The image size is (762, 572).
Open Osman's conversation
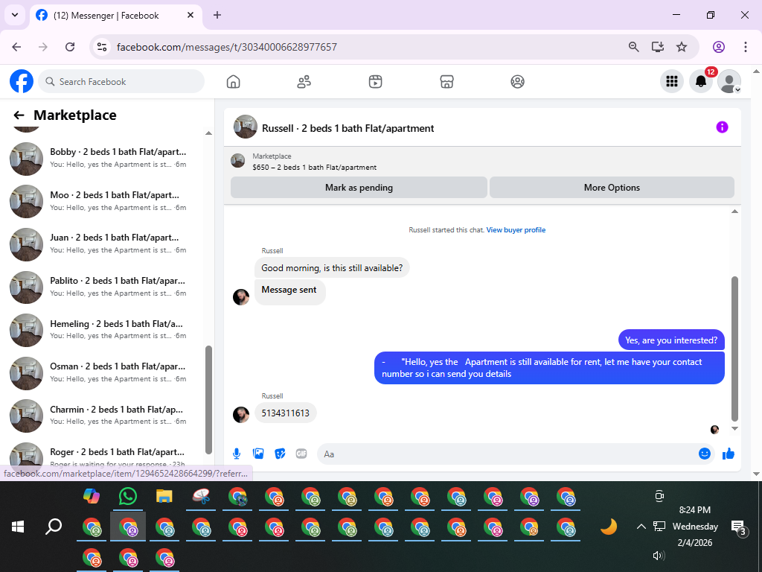click(104, 372)
